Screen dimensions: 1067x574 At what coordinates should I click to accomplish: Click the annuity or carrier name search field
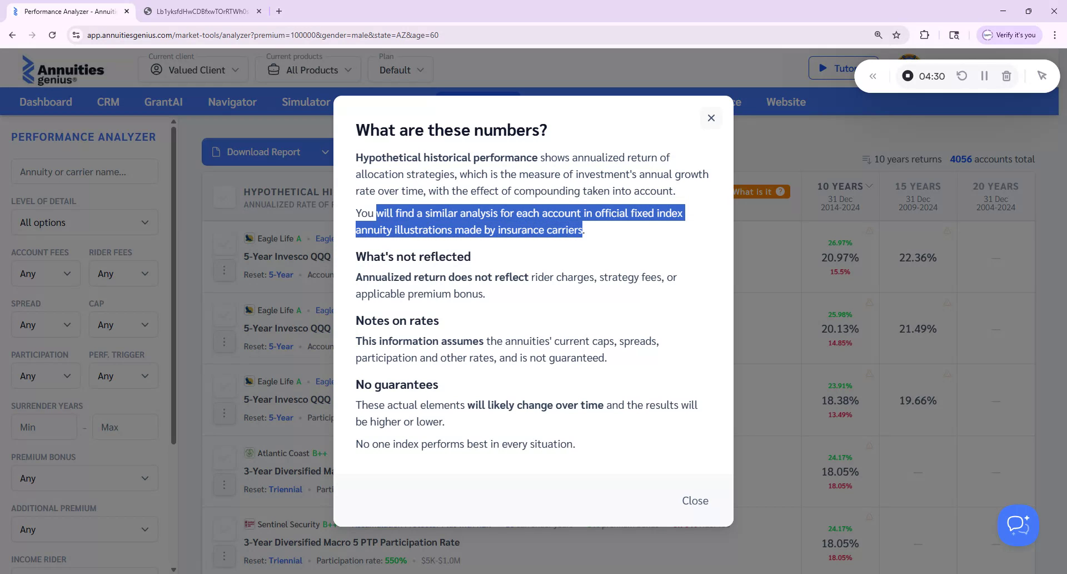[84, 171]
